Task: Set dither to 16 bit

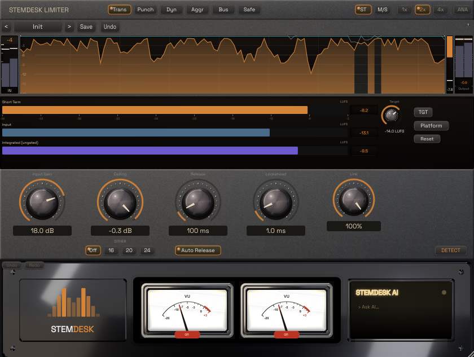Action: coord(111,250)
